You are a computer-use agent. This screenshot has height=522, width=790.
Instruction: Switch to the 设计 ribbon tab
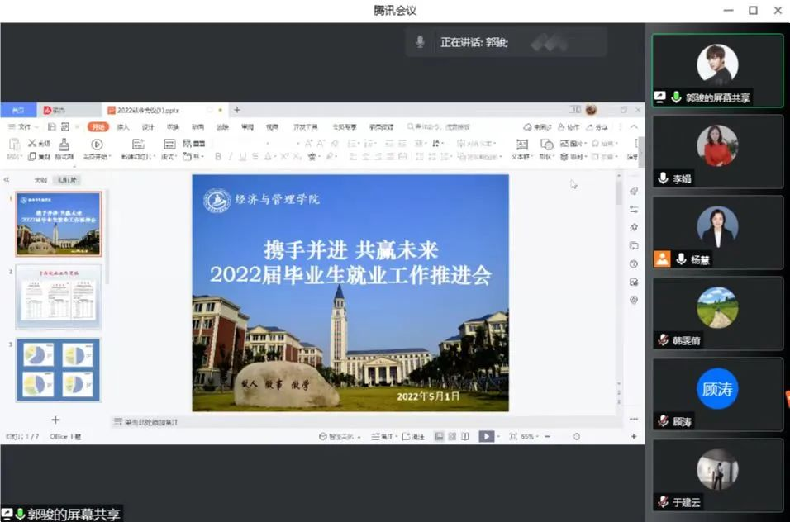pos(148,127)
